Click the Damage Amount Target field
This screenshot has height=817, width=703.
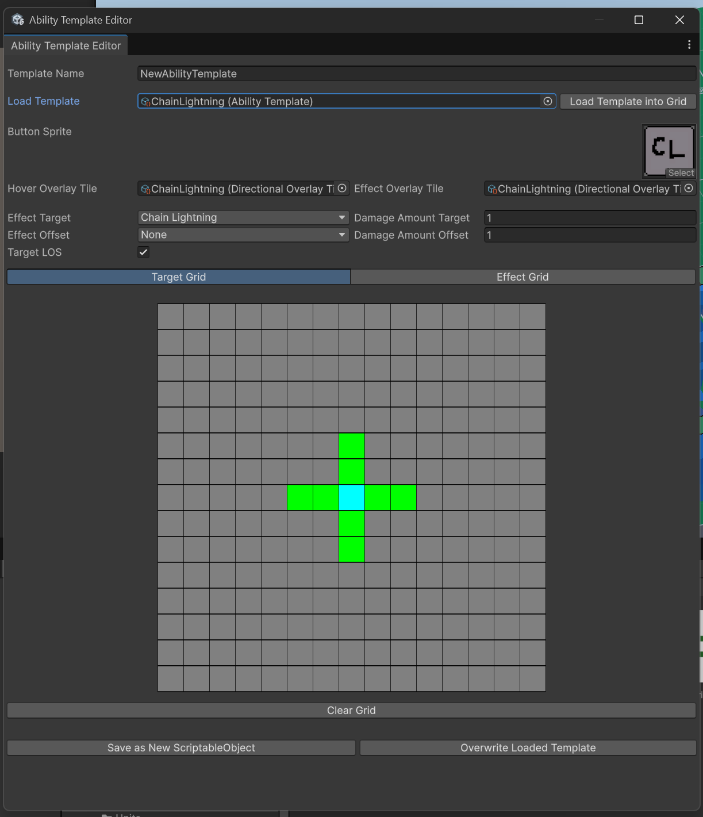pyautogui.click(x=590, y=217)
